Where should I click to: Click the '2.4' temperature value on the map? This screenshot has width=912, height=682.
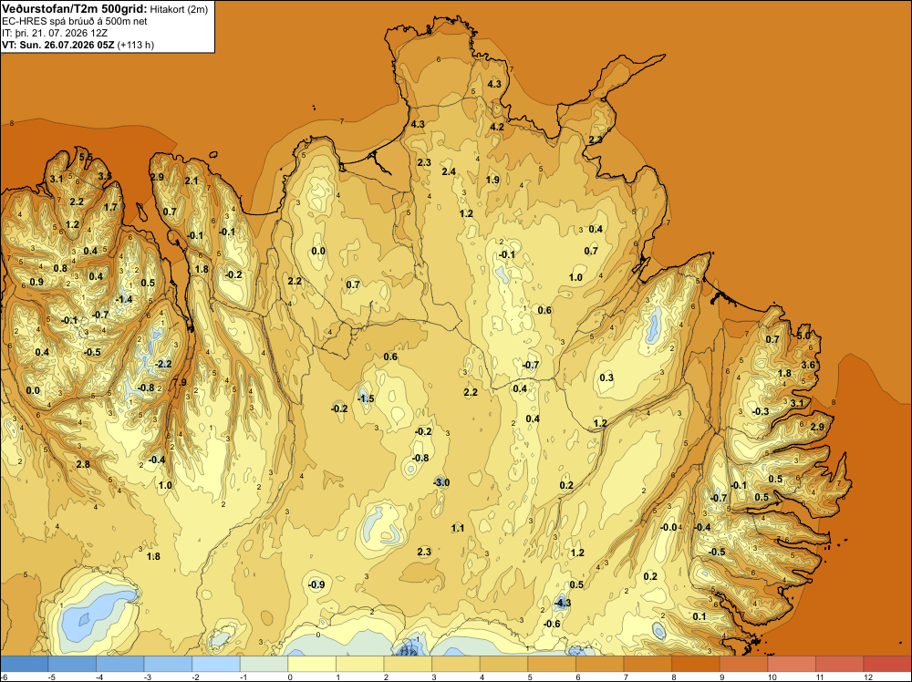click(449, 171)
